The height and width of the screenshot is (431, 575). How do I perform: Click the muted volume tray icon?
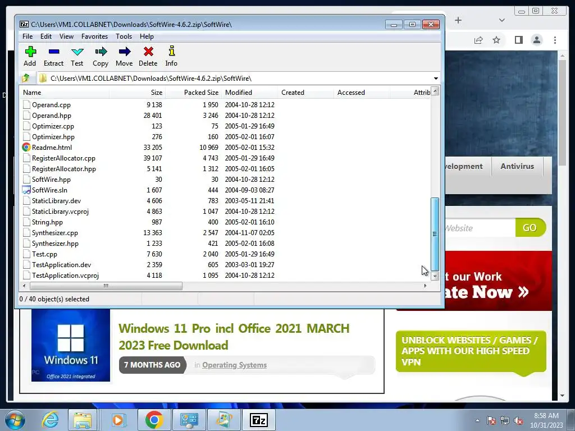point(518,420)
